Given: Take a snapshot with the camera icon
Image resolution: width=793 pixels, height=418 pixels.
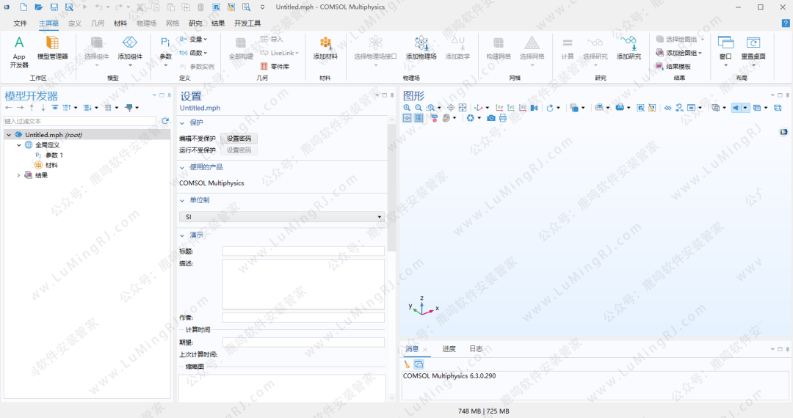Looking at the screenshot, I should 491,118.
